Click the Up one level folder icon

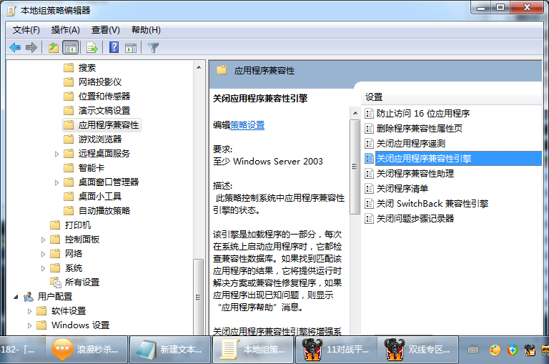tap(54, 47)
